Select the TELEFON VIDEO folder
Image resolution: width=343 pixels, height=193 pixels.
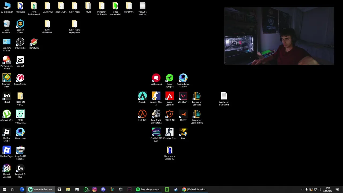(x=20, y=99)
